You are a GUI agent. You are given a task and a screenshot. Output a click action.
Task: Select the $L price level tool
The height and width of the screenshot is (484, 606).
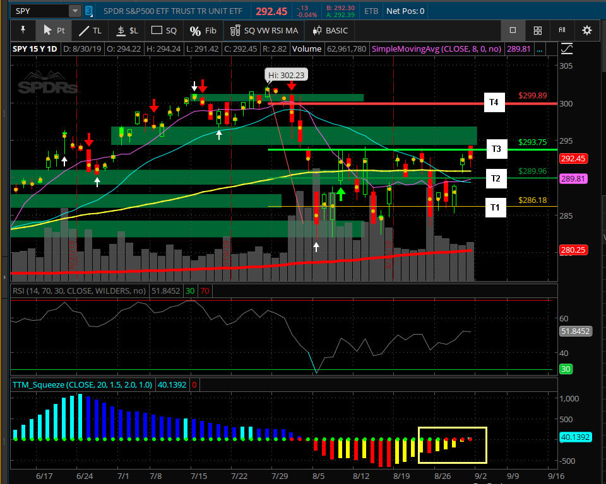pos(126,30)
